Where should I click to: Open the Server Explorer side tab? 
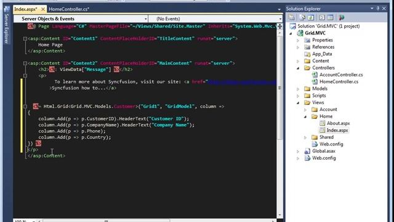(7, 25)
